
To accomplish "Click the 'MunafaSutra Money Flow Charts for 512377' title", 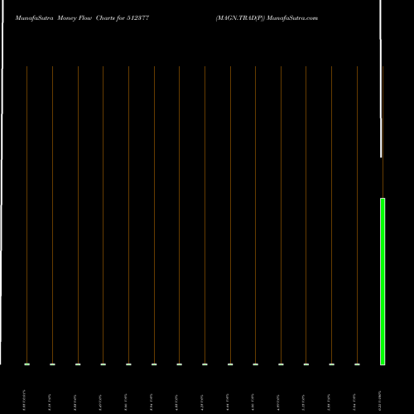I will tap(82, 18).
